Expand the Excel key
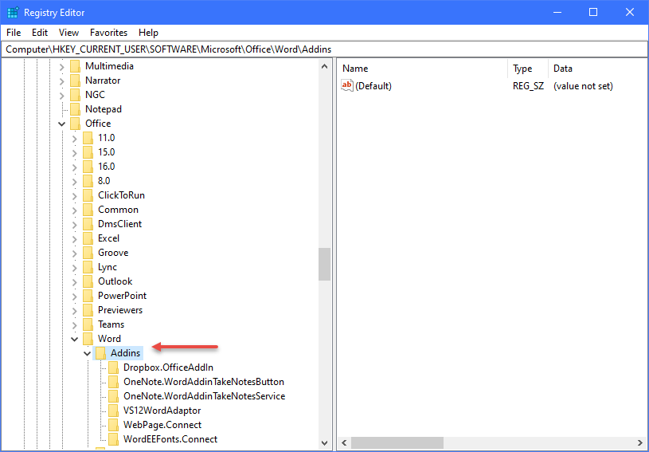 [x=75, y=238]
